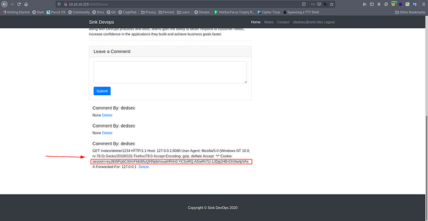Image resolution: width=428 pixels, height=221 pixels.
Task: Click the session cookie text in the comment
Action: click(x=171, y=162)
